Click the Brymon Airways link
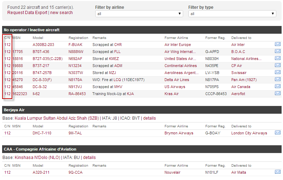The height and width of the screenshot is (180, 283). (x=179, y=133)
